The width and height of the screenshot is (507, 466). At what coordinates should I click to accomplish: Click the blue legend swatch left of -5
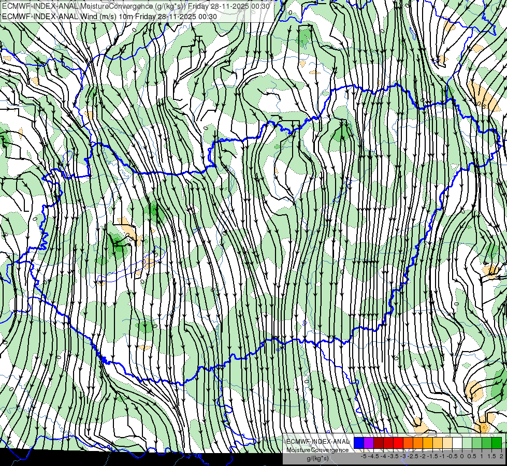[x=359, y=443]
